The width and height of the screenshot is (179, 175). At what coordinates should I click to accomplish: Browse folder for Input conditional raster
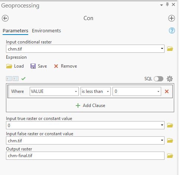(170, 49)
